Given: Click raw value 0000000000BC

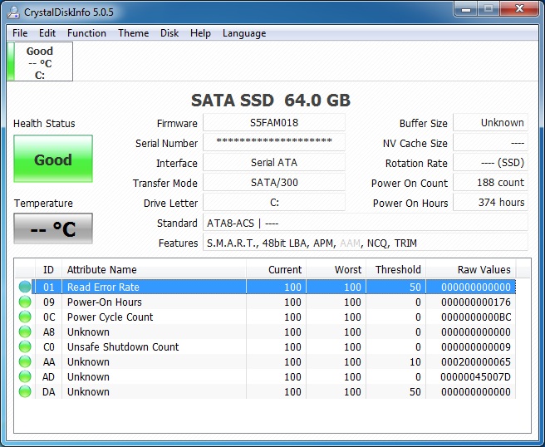Looking at the screenshot, I should point(476,317).
